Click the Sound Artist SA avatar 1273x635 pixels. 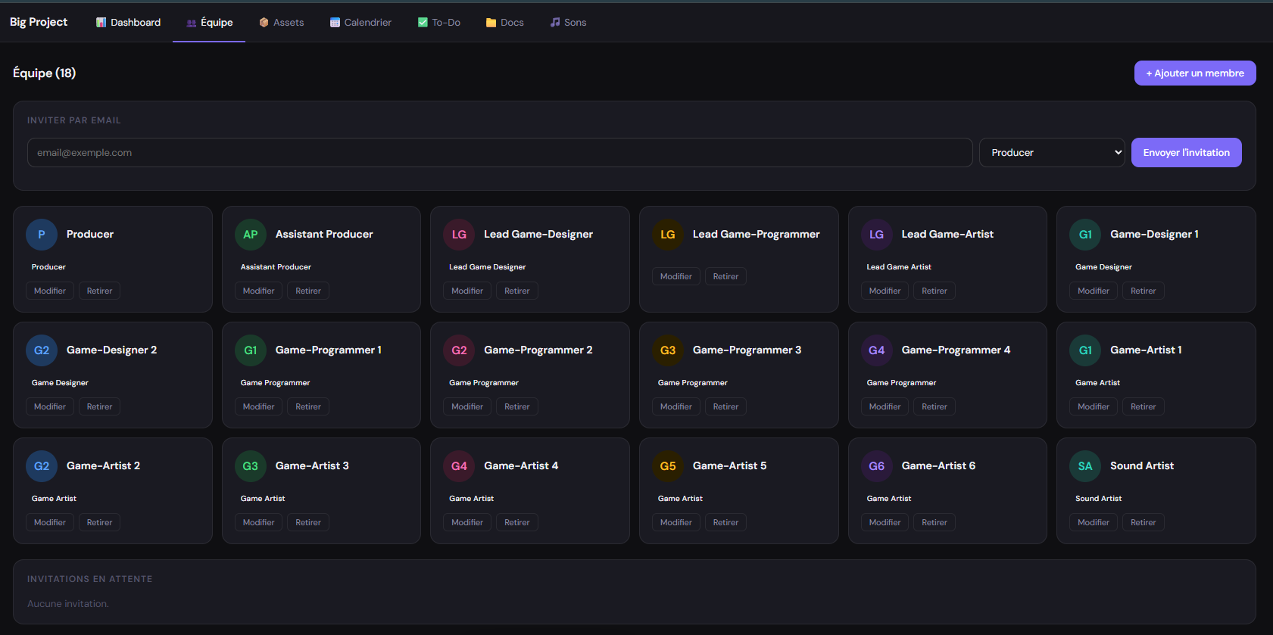(x=1085, y=466)
